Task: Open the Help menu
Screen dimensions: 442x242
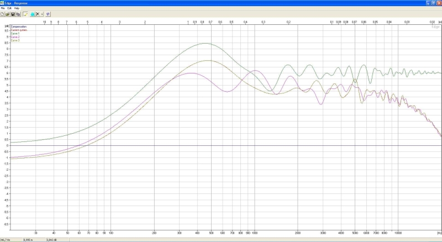Action: tap(17, 8)
